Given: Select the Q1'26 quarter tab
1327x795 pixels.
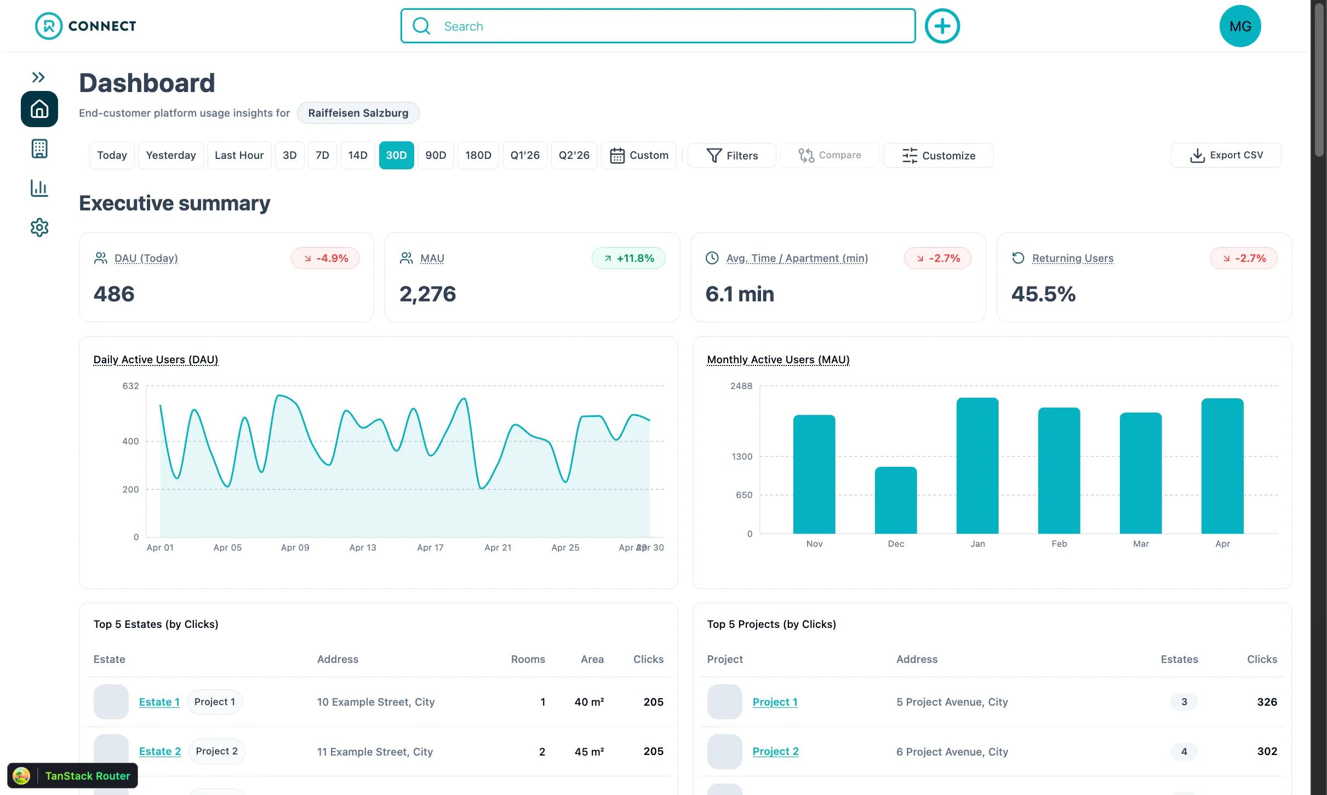Looking at the screenshot, I should point(525,155).
